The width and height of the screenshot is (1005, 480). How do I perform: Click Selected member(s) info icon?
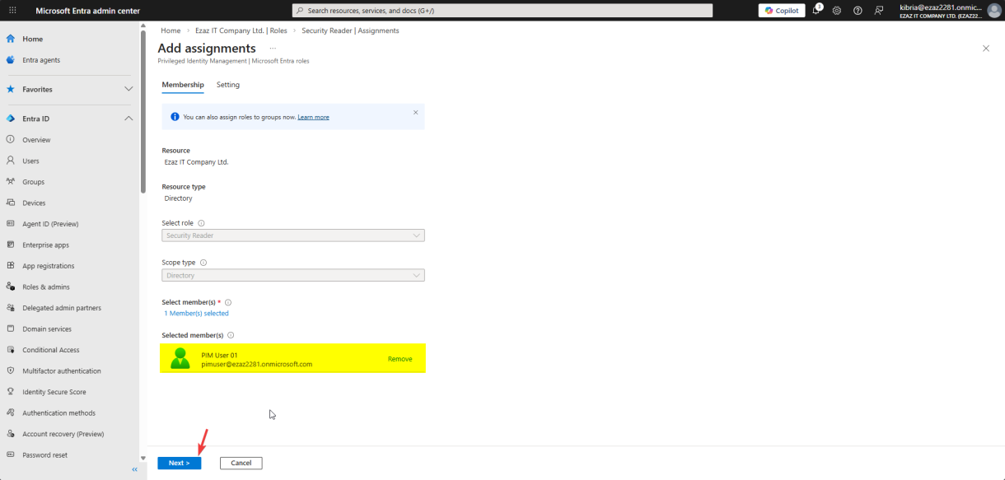[x=231, y=335]
